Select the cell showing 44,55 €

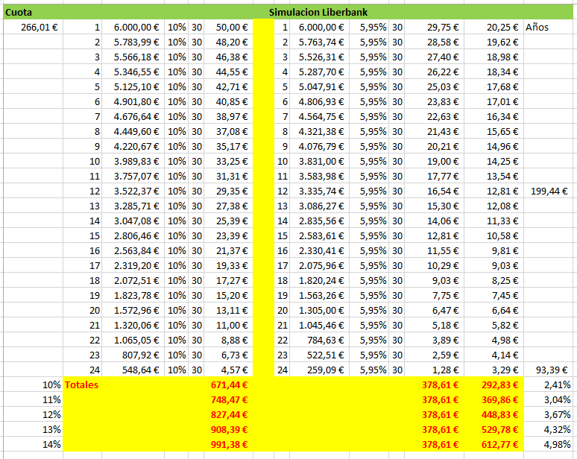[x=228, y=72]
